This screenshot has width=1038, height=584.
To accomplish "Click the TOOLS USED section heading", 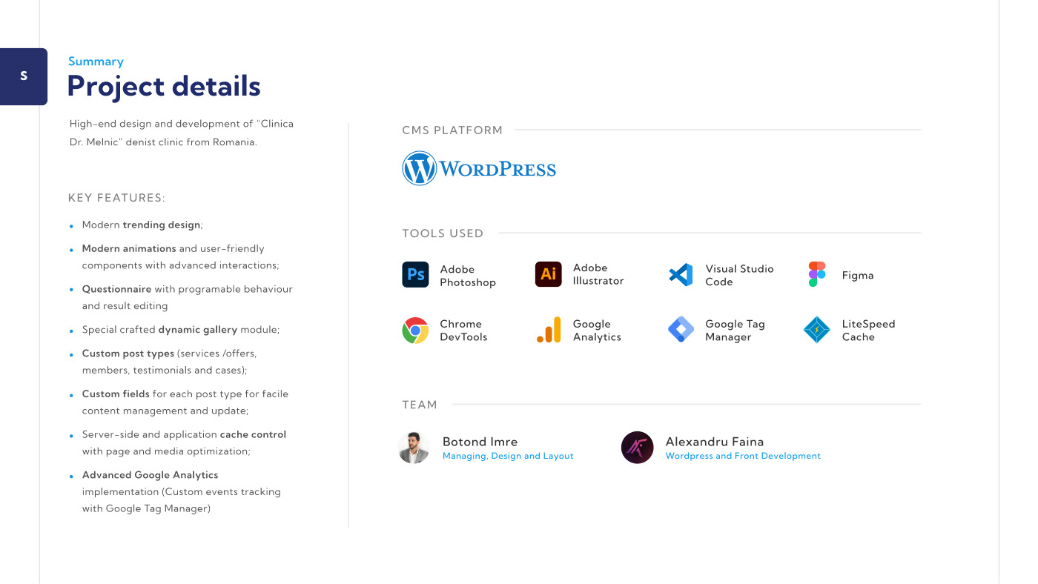I will tap(443, 233).
